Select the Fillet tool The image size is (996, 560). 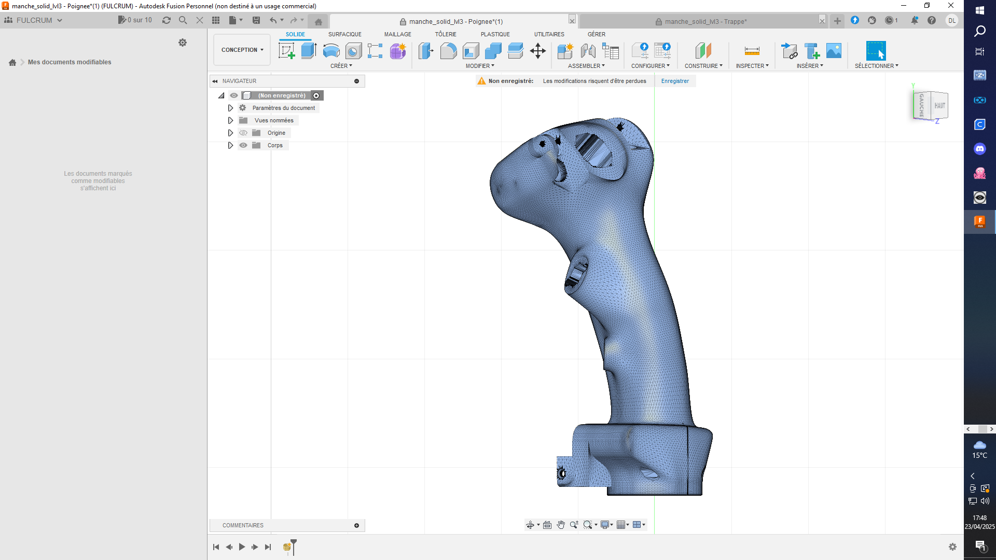pos(448,51)
